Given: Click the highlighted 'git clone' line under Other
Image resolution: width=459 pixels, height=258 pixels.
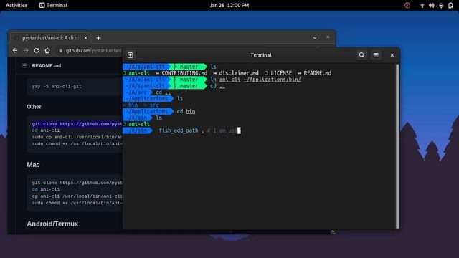Looking at the screenshot, I should tap(77, 124).
